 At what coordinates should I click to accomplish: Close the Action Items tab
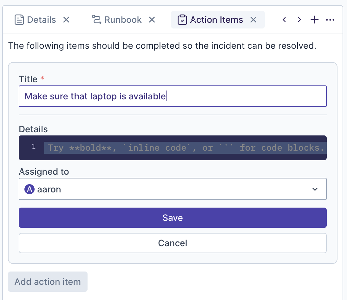click(x=253, y=20)
